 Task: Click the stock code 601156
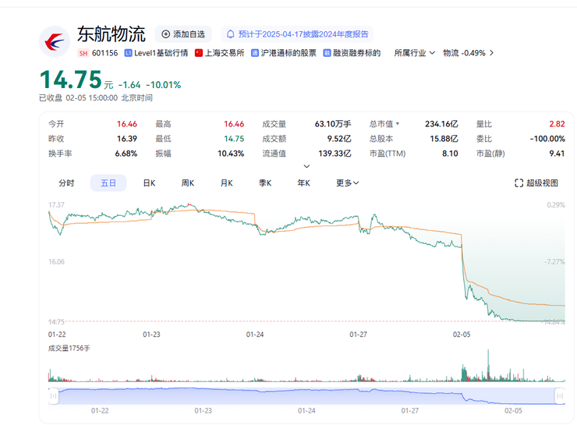point(105,53)
